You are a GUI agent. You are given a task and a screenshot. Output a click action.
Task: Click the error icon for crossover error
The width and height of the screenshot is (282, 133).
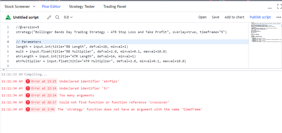click(x=28, y=102)
